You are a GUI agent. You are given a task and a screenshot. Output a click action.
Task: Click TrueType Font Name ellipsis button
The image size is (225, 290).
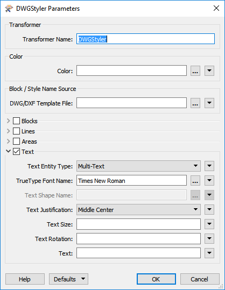coord(195,181)
